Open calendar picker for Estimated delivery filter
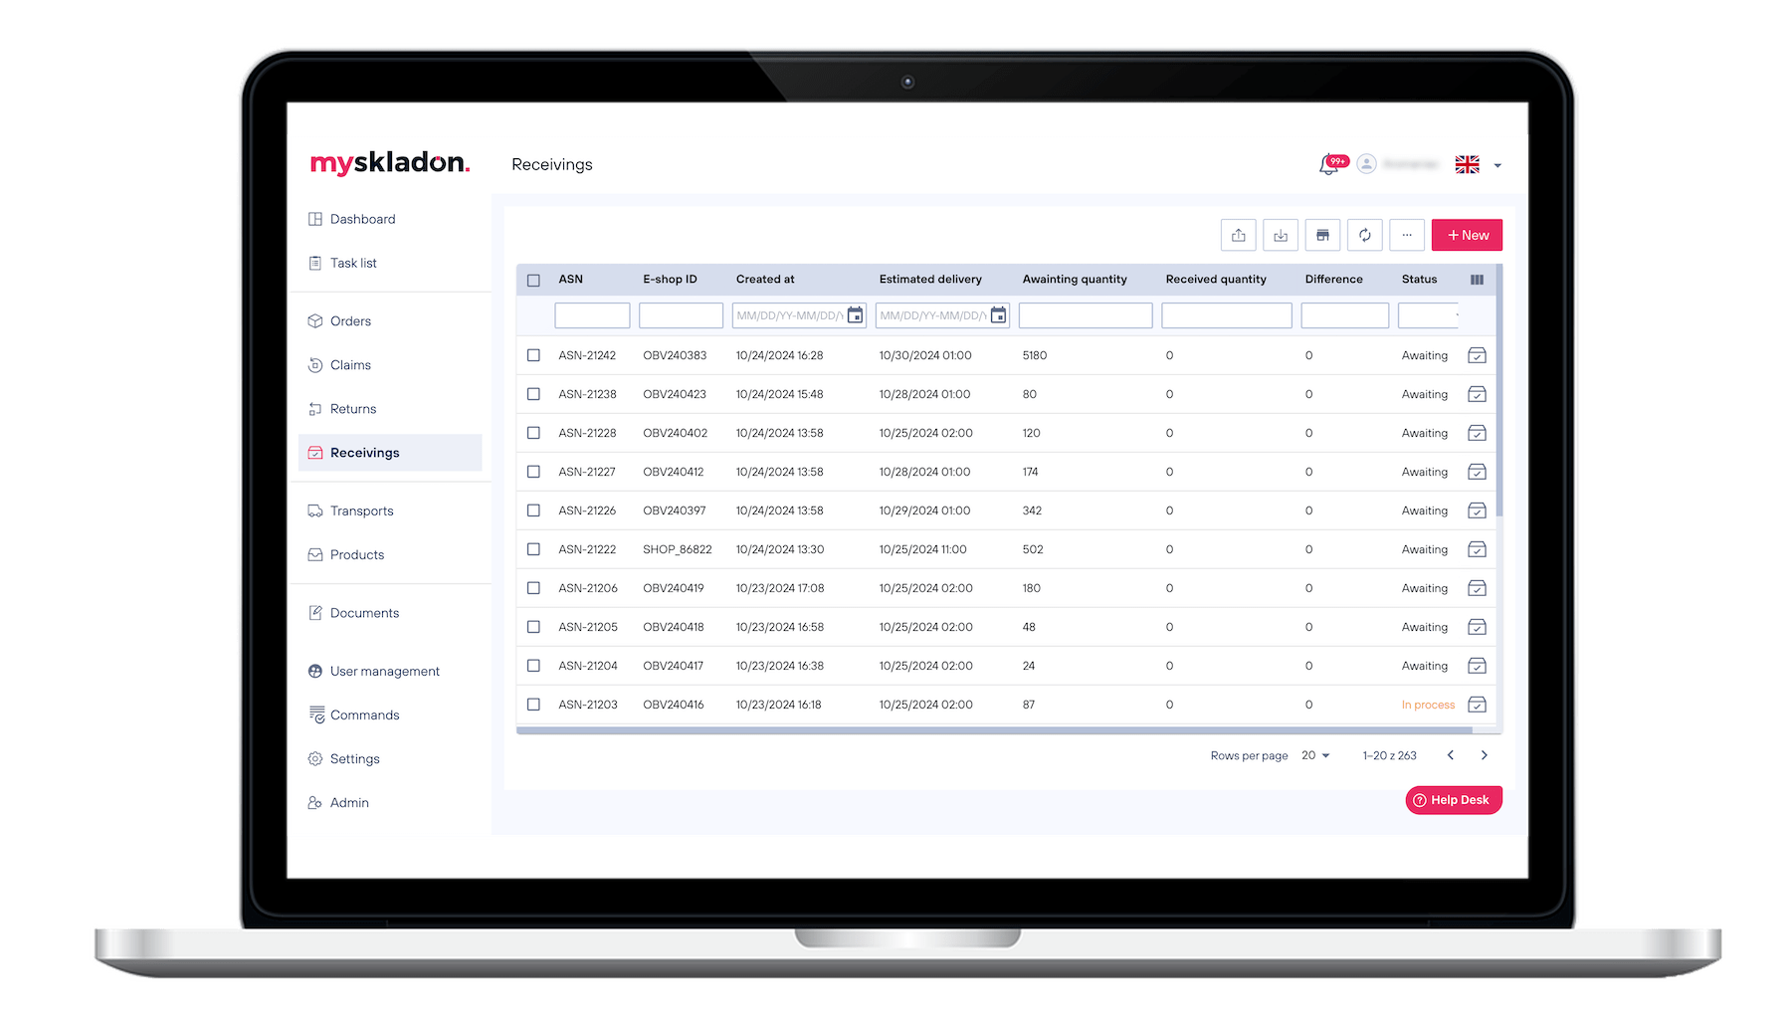The height and width of the screenshot is (1021, 1791). click(998, 315)
